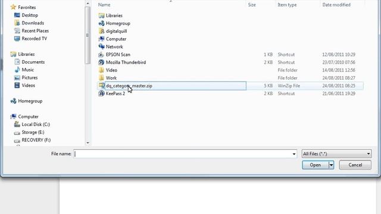Click the dq_category_master.zip file icon
The height and width of the screenshot is (214, 381).
pos(101,86)
